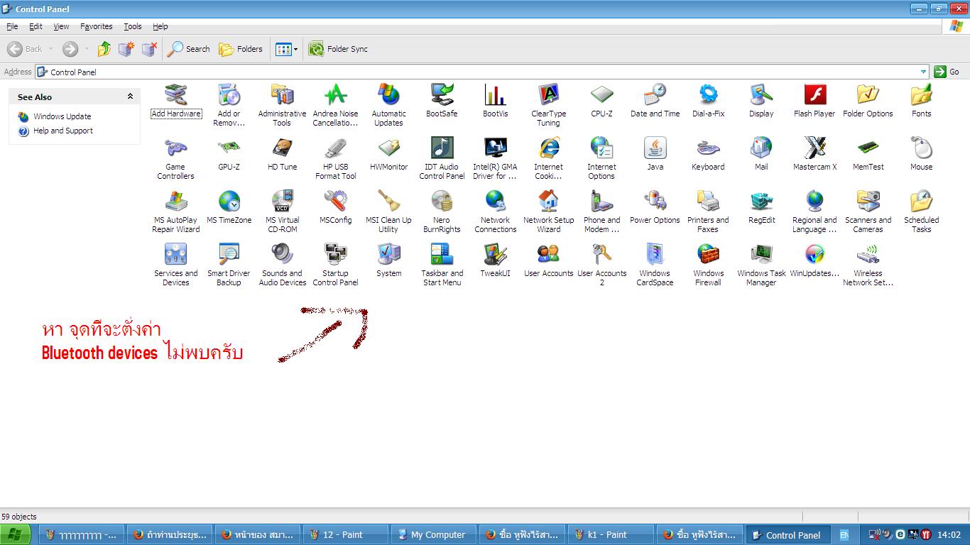The image size is (970, 545).
Task: Open Network Connections
Action: tap(495, 212)
